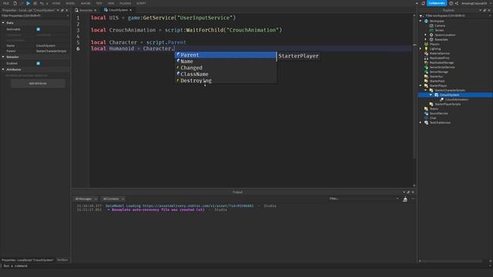The height and width of the screenshot is (277, 493).
Task: Click the share icon next to the help icon
Action: [457, 3]
